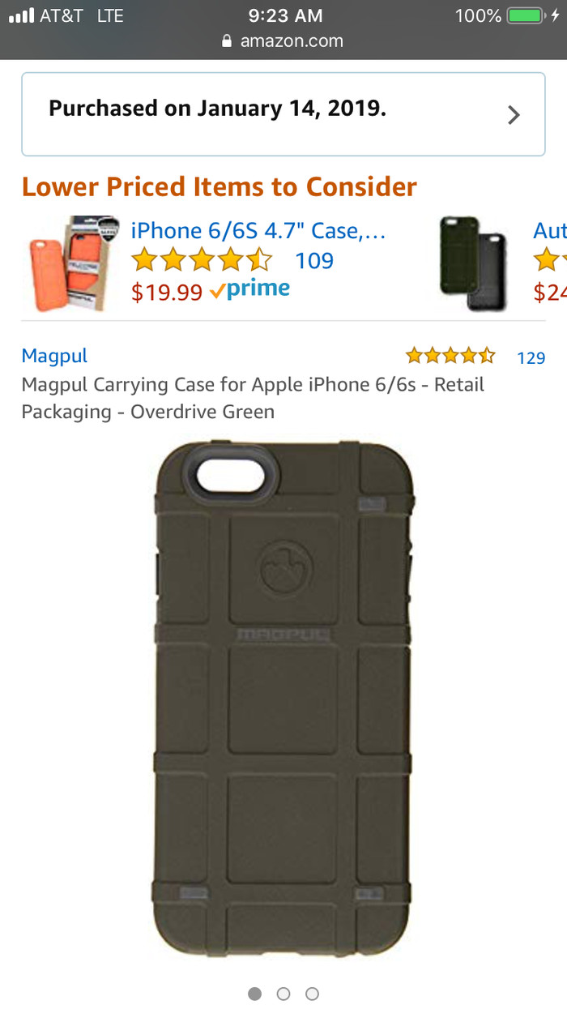Open the iPhone 6/6S 4.7" Case link
Viewport: 567px width, 1009px height.
tap(258, 231)
